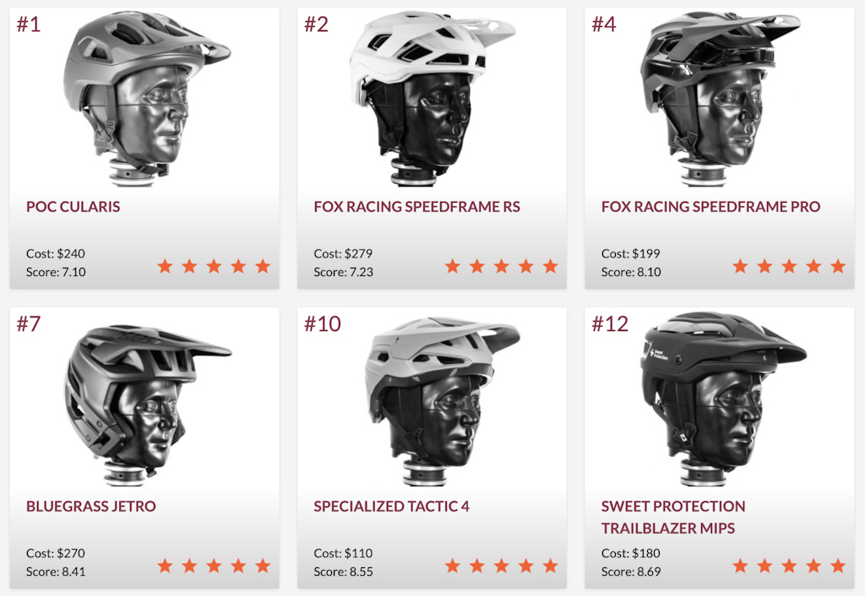865x596 pixels.
Task: Click the #1 rank badge
Action: [x=28, y=24]
